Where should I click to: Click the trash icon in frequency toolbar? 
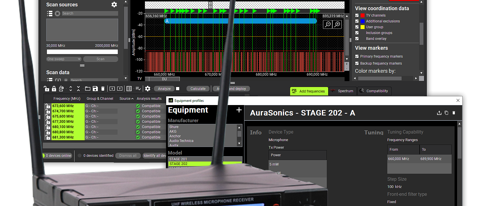coord(103,89)
